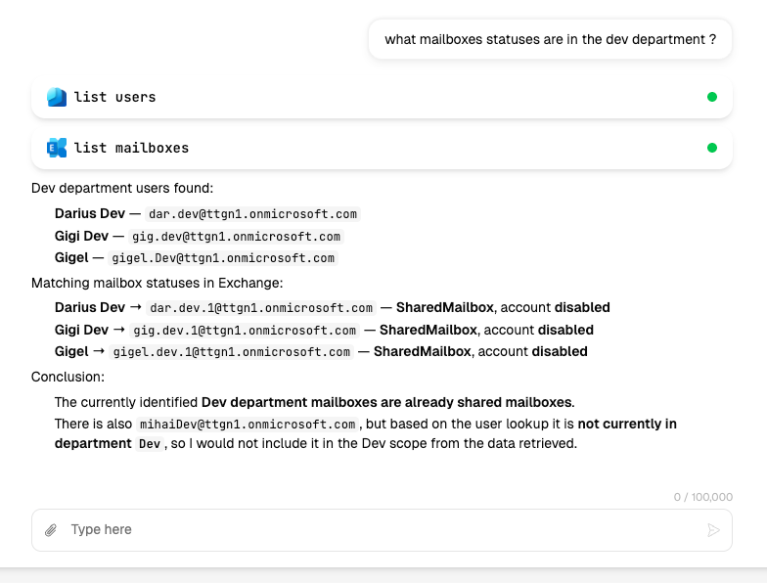This screenshot has height=583, width=767.
Task: Click gig.dev.1@ttgn1.onmicrosoft.com mailbox code
Action: (245, 331)
